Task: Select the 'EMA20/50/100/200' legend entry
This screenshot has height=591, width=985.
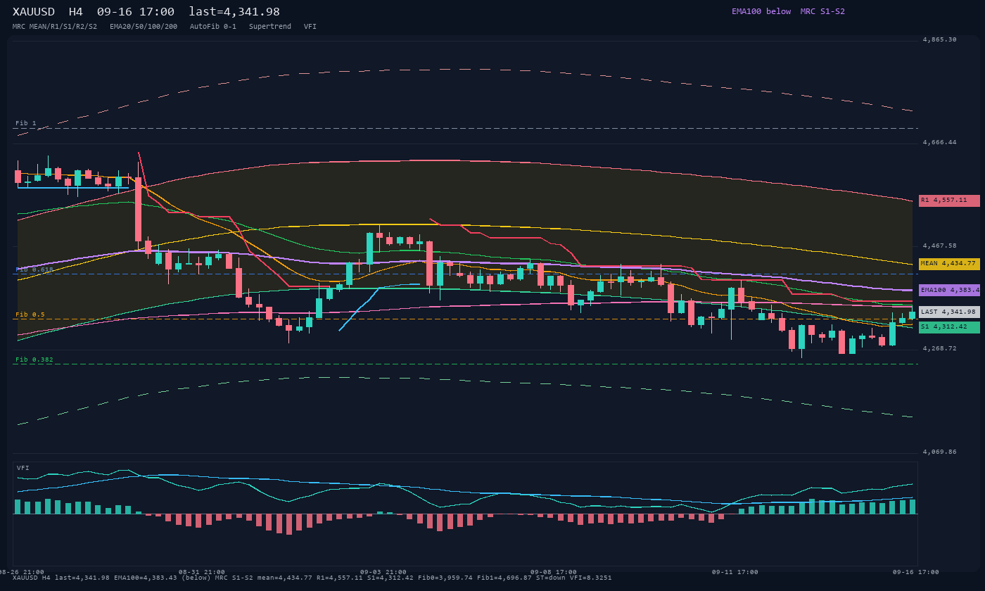Action: [144, 27]
